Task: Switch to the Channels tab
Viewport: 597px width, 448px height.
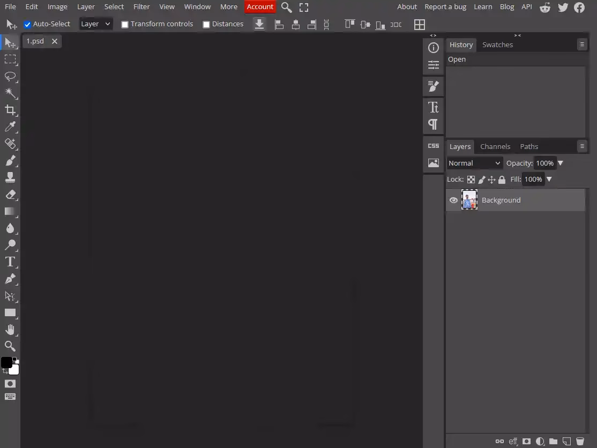Action: pos(495,146)
